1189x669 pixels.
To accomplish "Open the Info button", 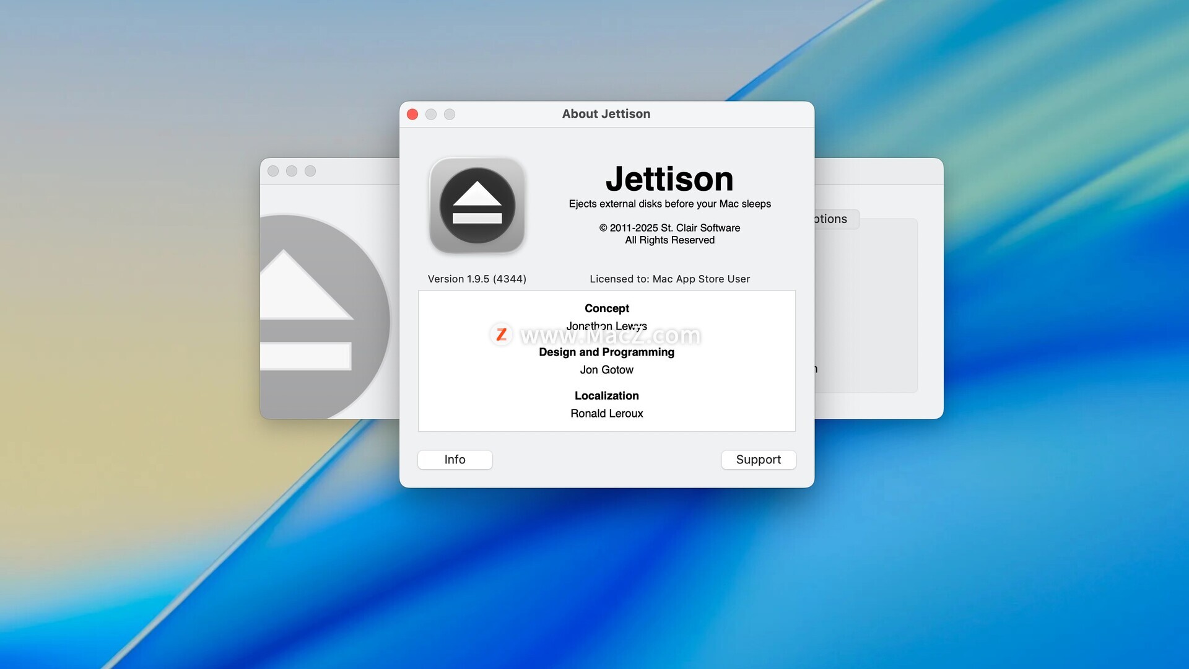I will click(455, 460).
